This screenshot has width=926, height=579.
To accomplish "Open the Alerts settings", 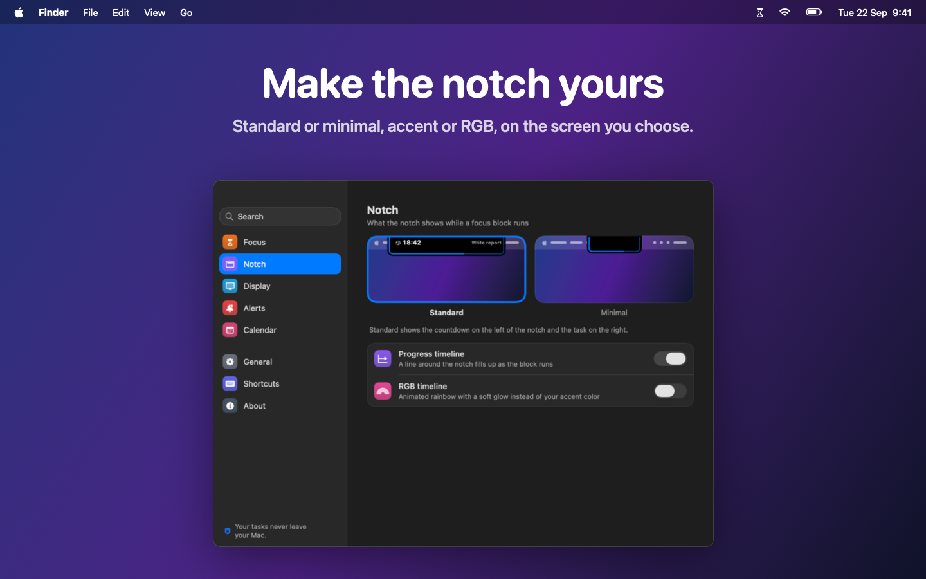I will [x=280, y=308].
